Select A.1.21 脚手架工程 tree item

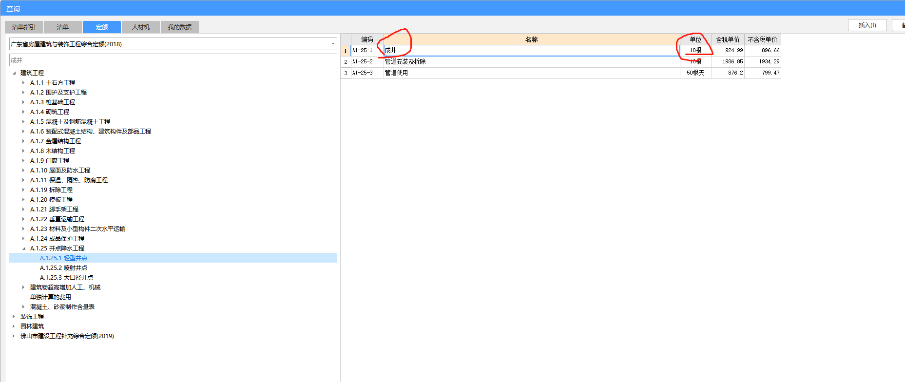(x=54, y=210)
